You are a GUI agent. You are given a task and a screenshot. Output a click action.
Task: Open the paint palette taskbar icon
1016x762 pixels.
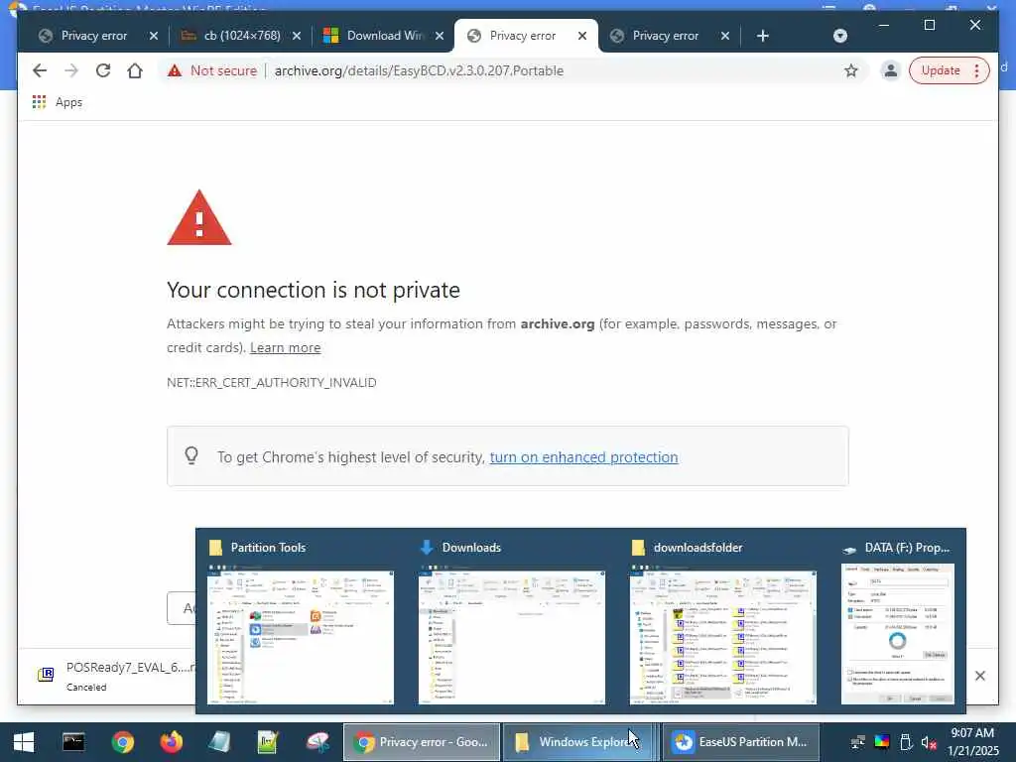pyautogui.click(x=317, y=742)
